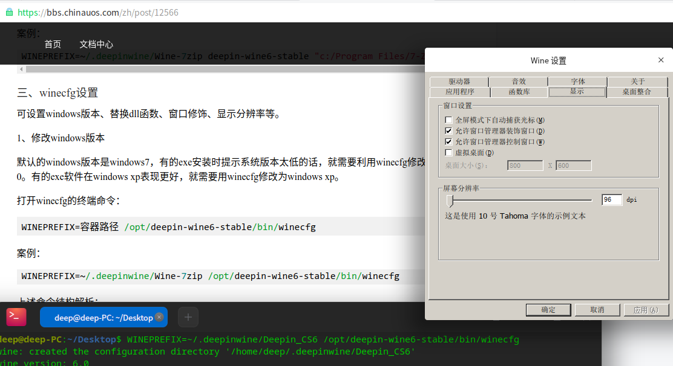Switch to the 驱动器 tab
Image resolution: width=673 pixels, height=366 pixels.
pyautogui.click(x=459, y=82)
